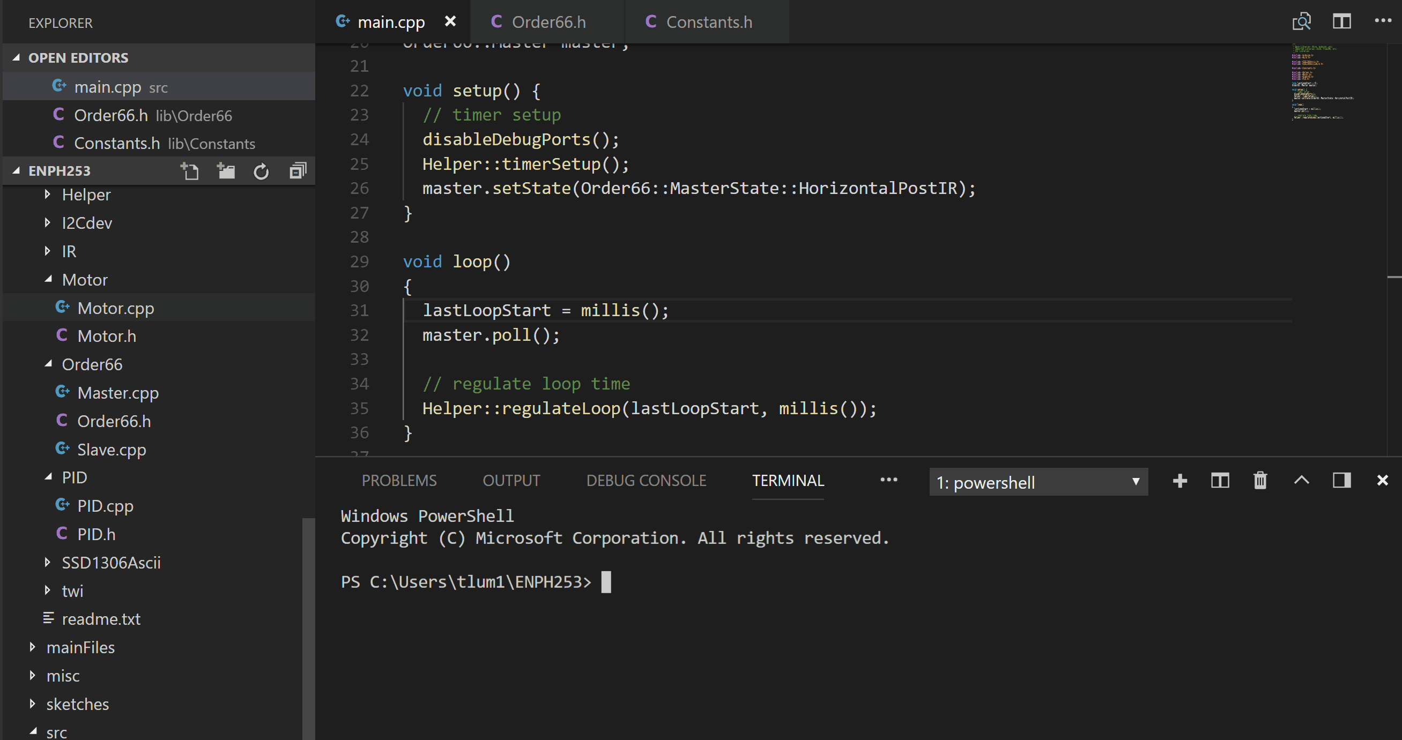Image resolution: width=1402 pixels, height=740 pixels.
Task: Split the editor to the right
Action: click(x=1341, y=22)
